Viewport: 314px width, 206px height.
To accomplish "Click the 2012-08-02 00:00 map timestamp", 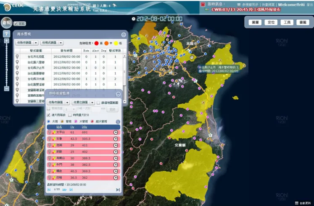I will (159, 19).
